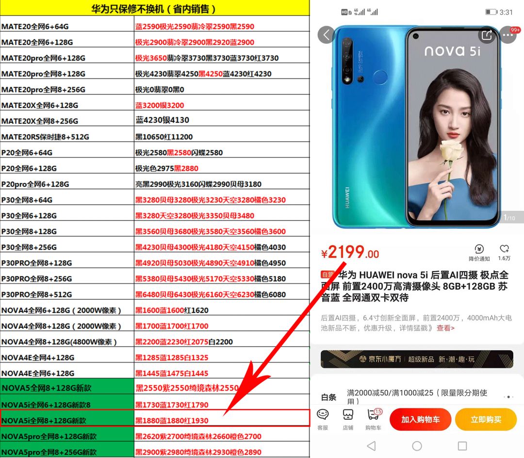Tap the nova 5i product image
The image size is (524, 458).
pos(417,127)
